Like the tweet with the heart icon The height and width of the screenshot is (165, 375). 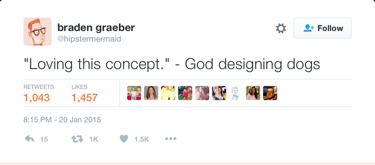click(x=124, y=139)
